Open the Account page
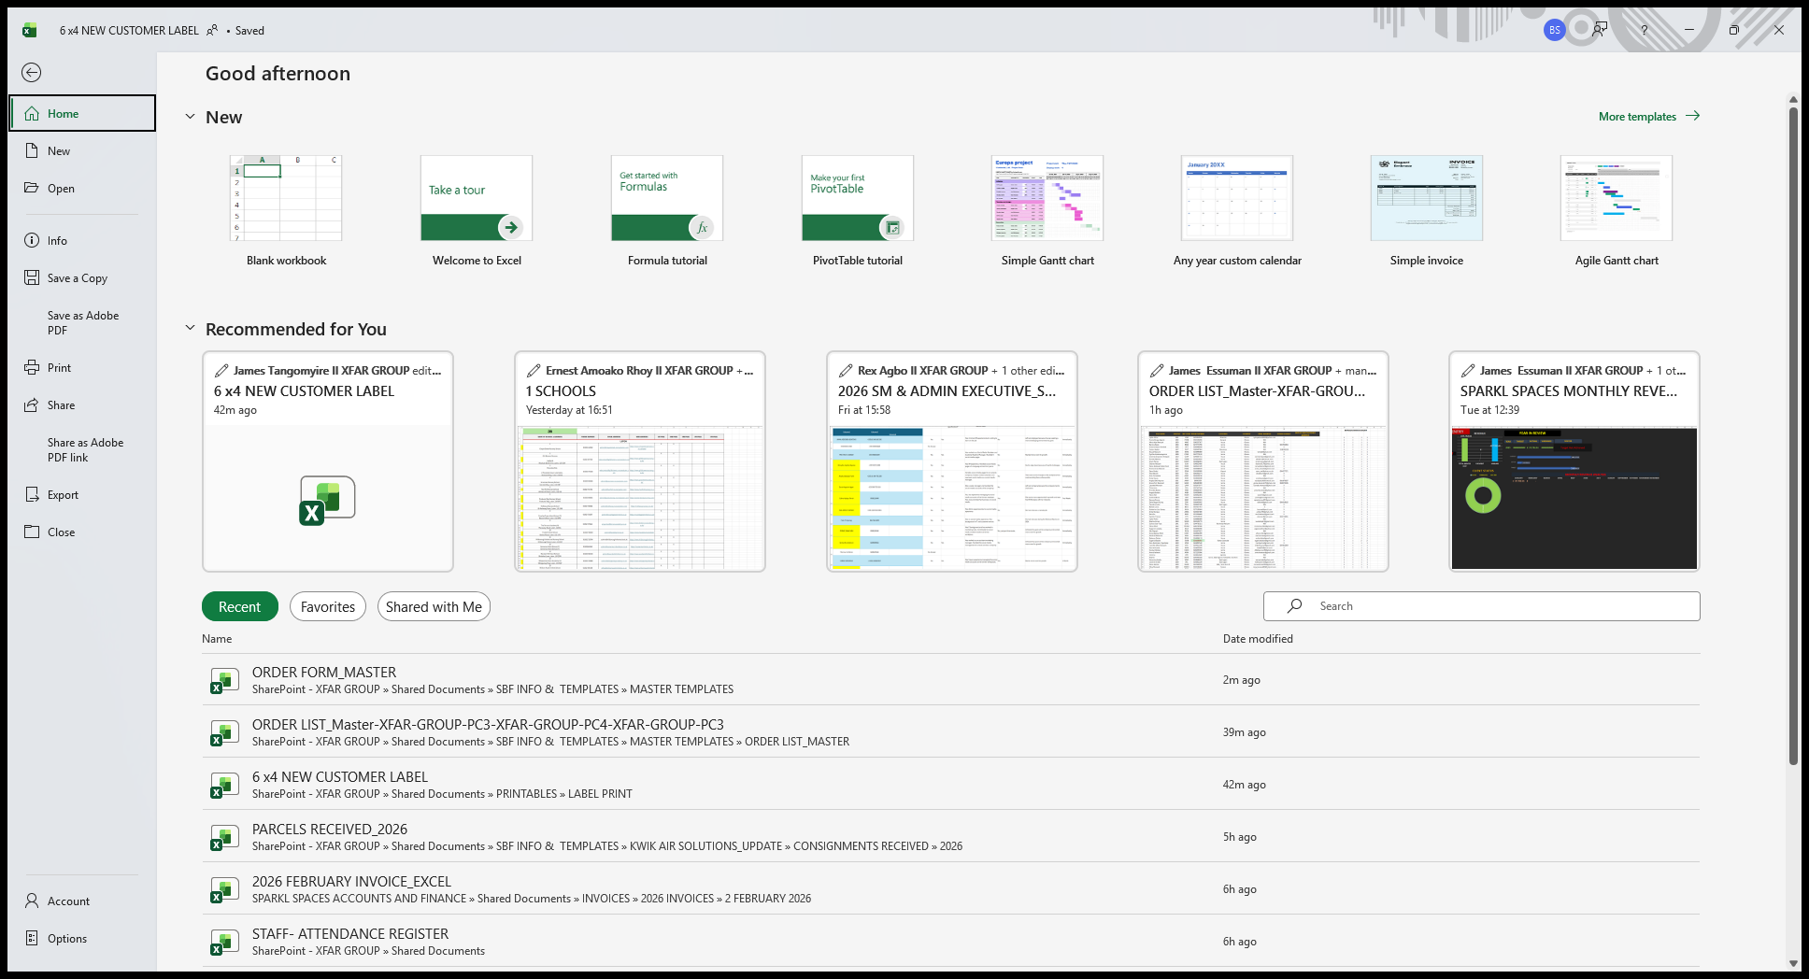1809x979 pixels. click(68, 901)
